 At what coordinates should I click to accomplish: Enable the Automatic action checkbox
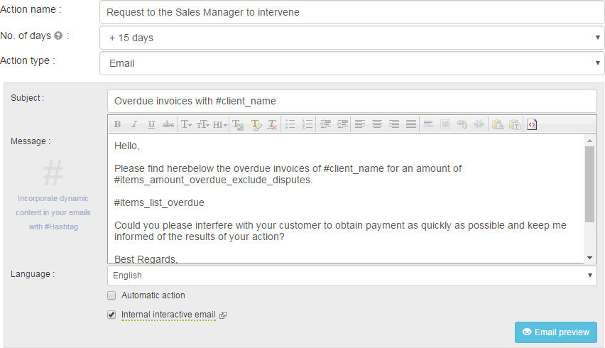(x=111, y=295)
